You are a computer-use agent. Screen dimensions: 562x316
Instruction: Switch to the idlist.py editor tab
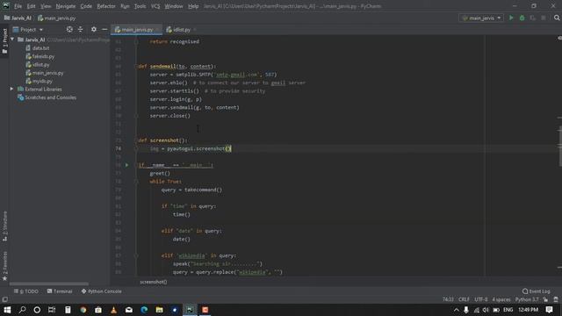(181, 30)
